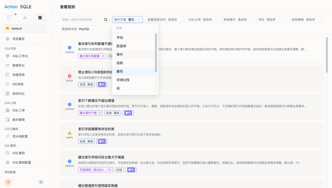Click the red error icon on BLOB rule

click(69, 76)
